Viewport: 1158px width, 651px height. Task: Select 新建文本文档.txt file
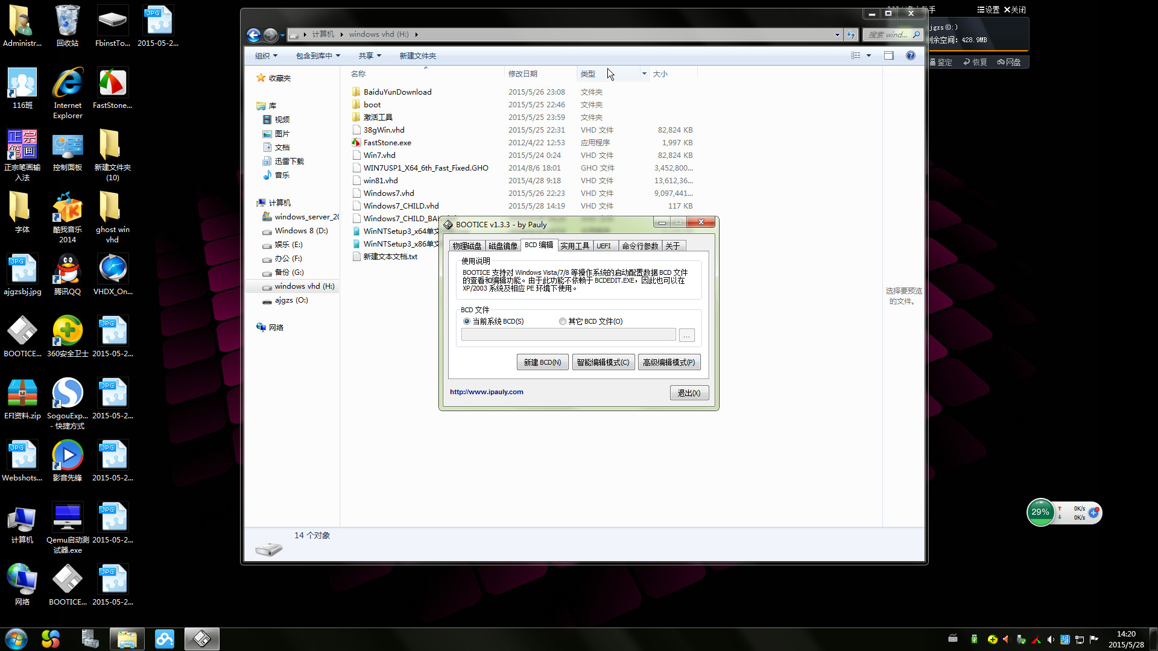[390, 257]
